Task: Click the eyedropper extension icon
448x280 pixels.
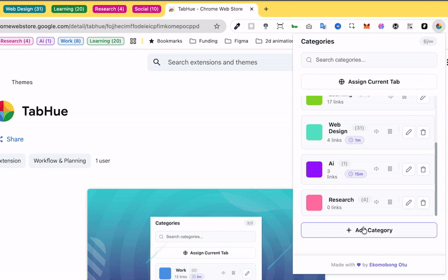Action: point(237,26)
